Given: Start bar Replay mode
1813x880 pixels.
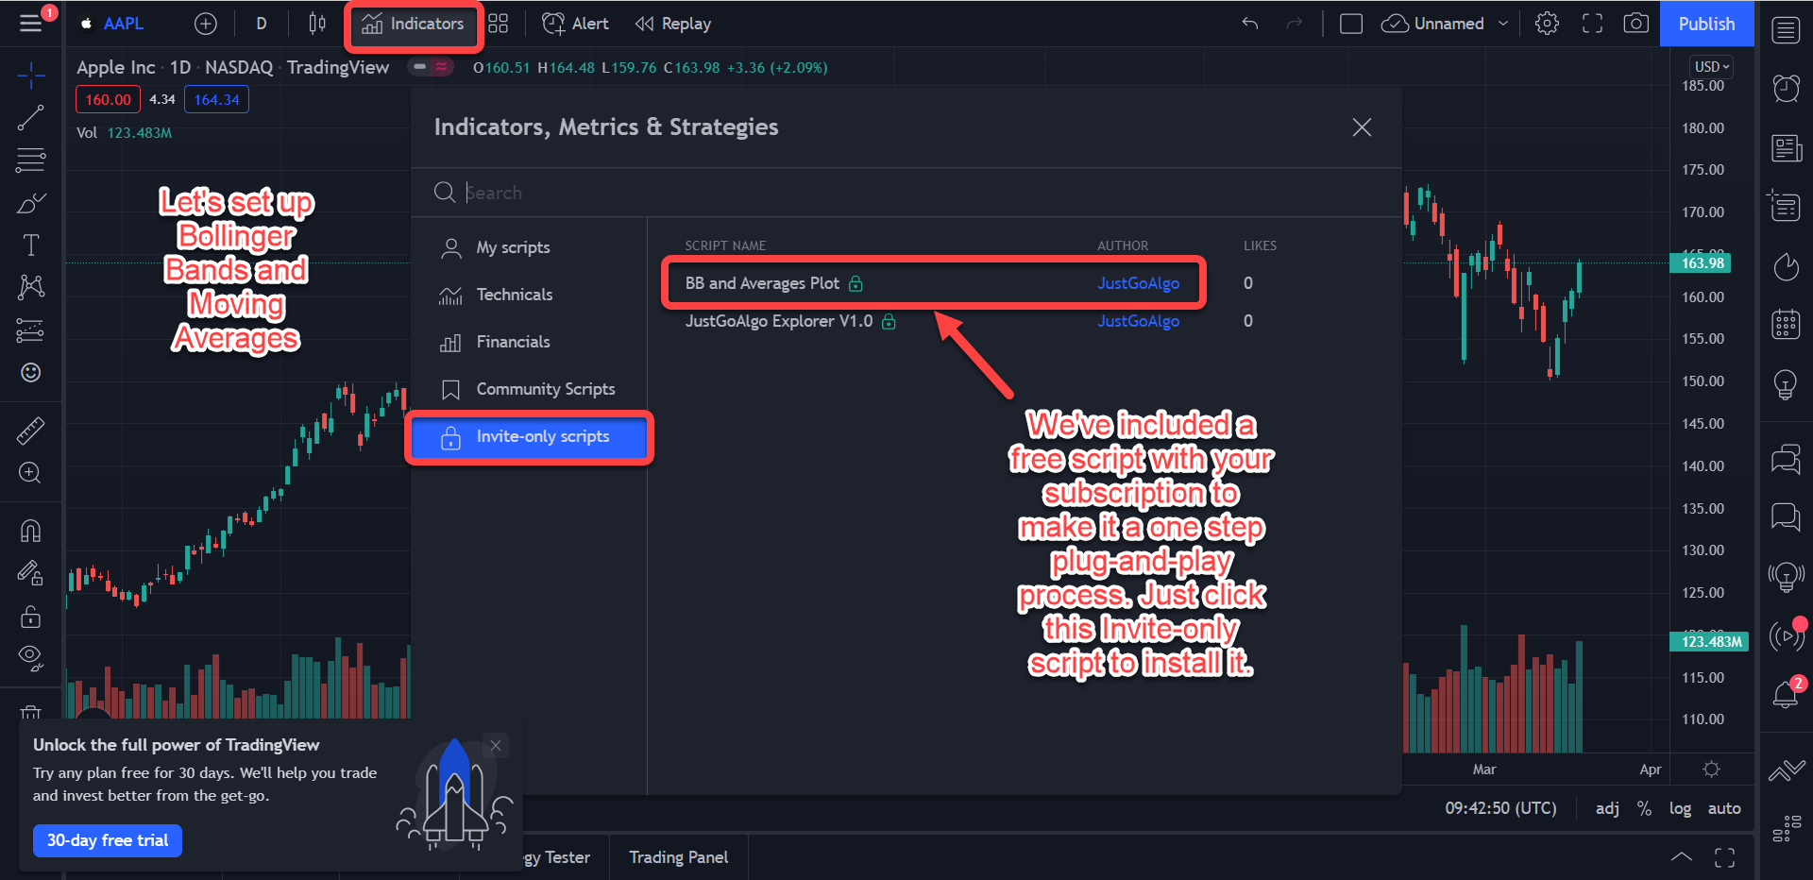Looking at the screenshot, I should (673, 25).
